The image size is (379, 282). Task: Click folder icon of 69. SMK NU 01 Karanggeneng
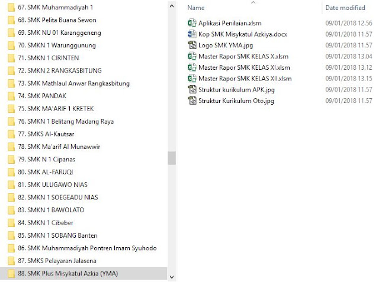pos(11,33)
